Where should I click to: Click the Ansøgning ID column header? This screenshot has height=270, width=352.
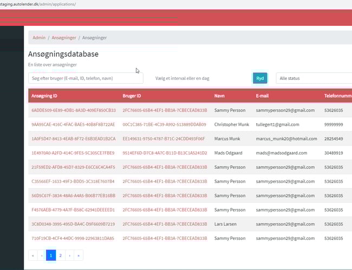click(x=45, y=96)
